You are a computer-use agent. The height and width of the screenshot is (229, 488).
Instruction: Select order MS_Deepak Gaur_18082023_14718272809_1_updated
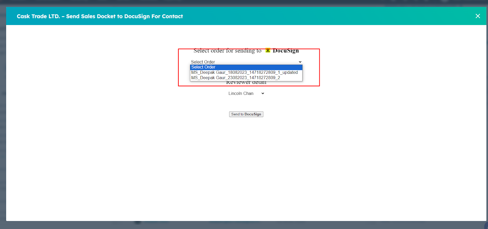246,73
